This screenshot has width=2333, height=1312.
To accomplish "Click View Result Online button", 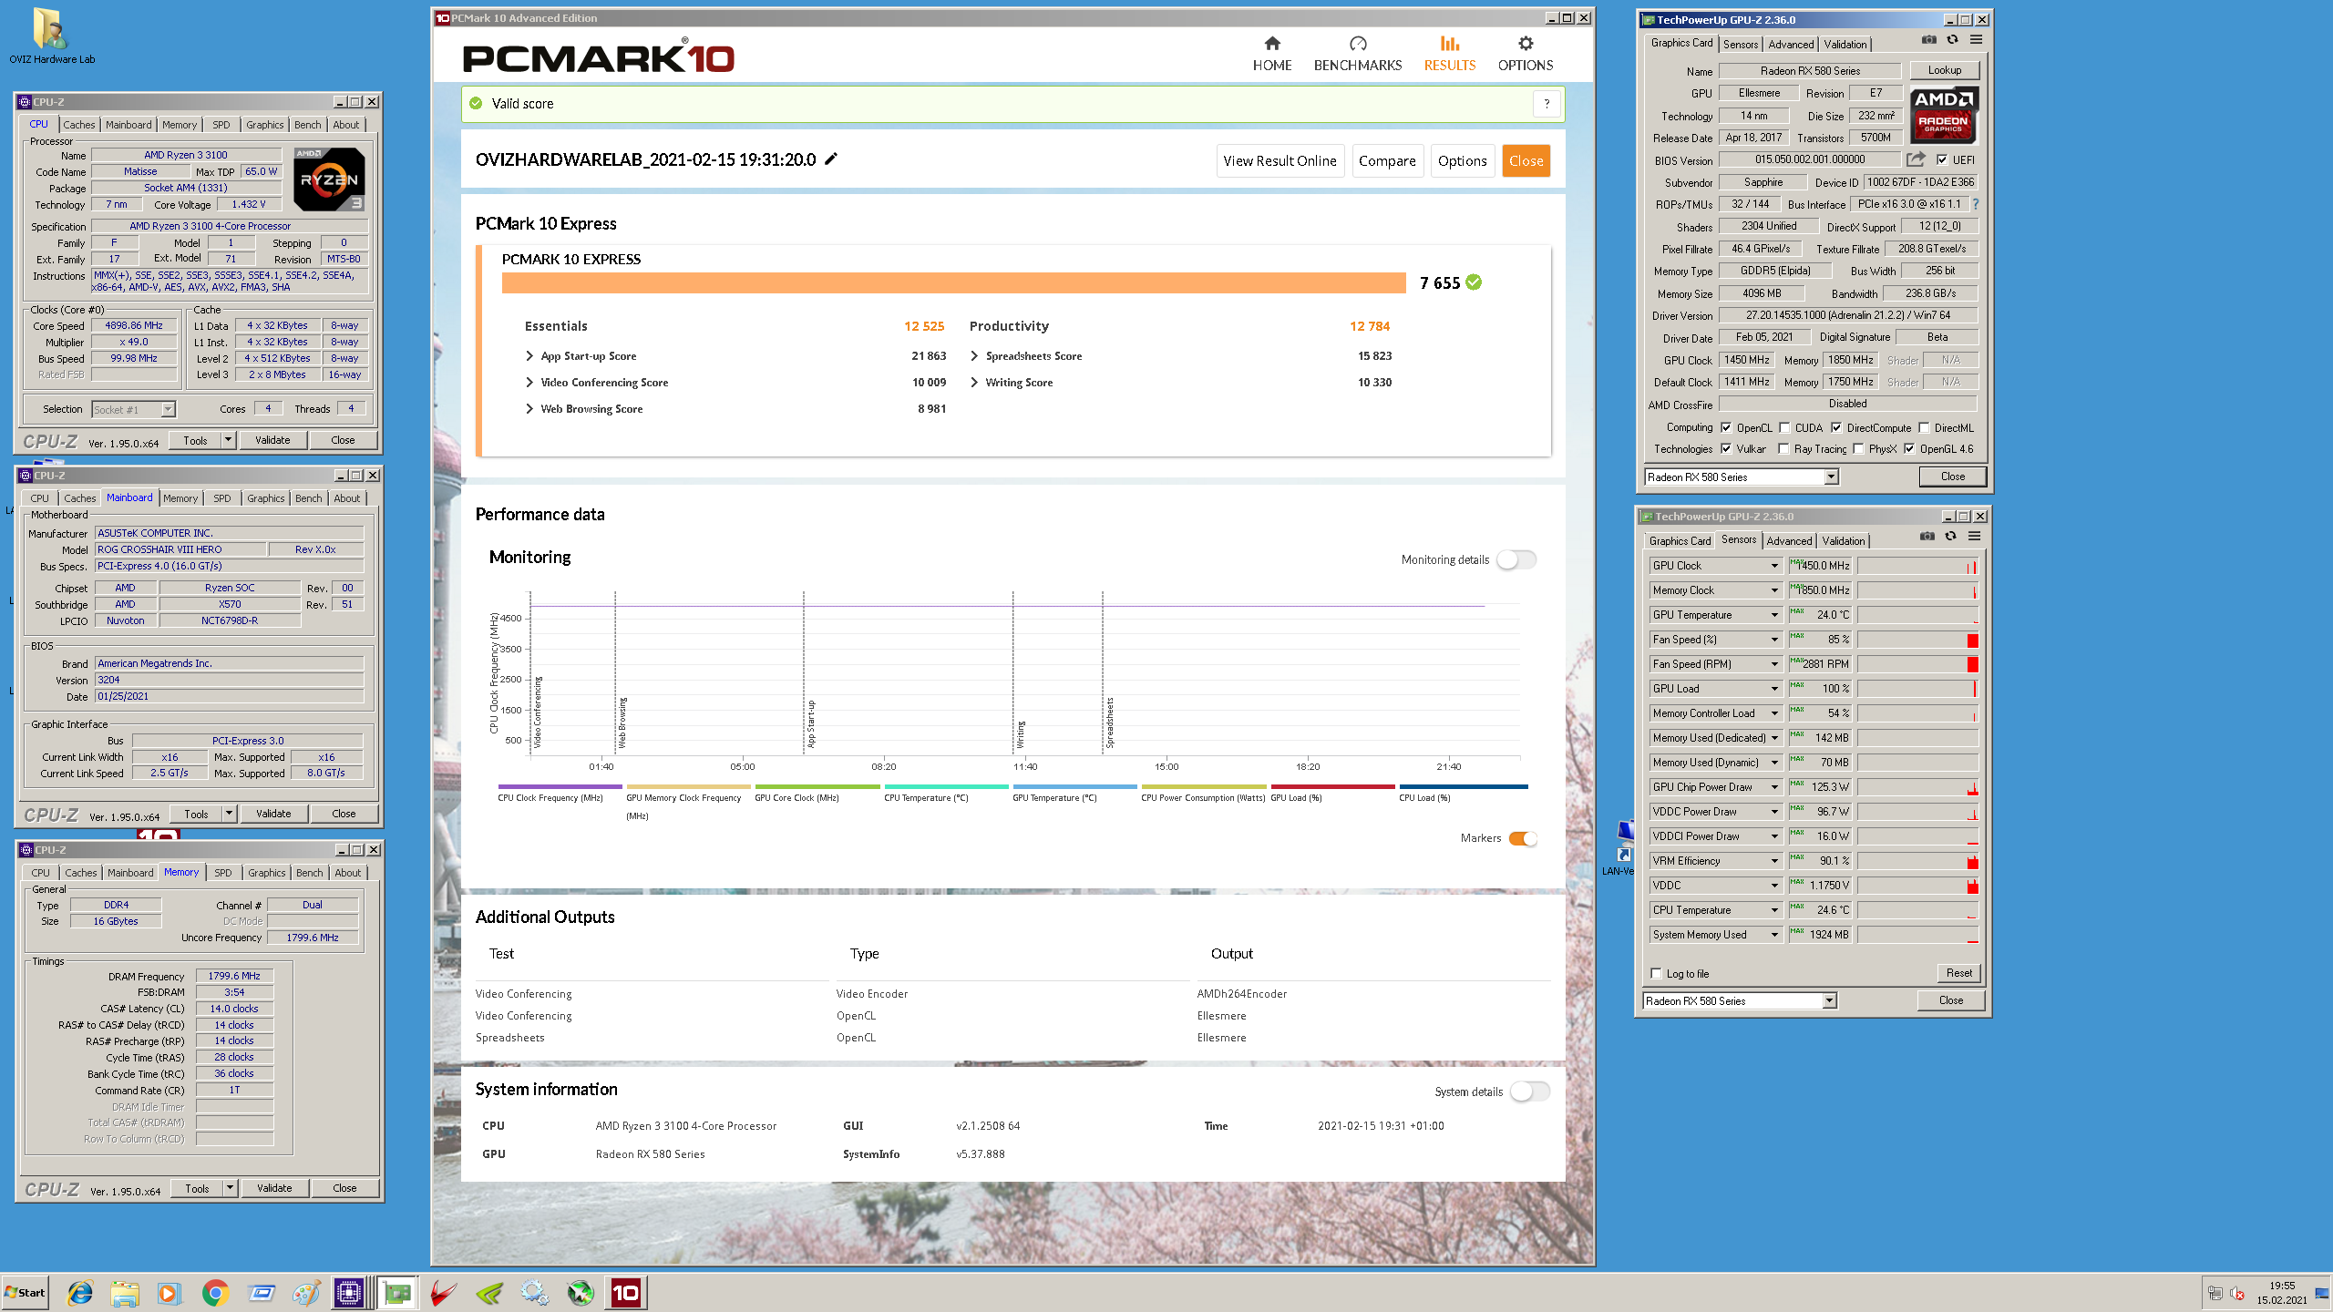I will tap(1280, 161).
